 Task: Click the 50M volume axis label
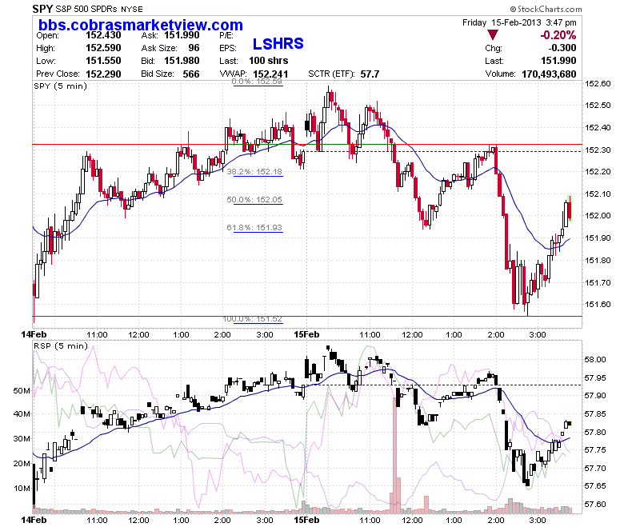coord(22,390)
